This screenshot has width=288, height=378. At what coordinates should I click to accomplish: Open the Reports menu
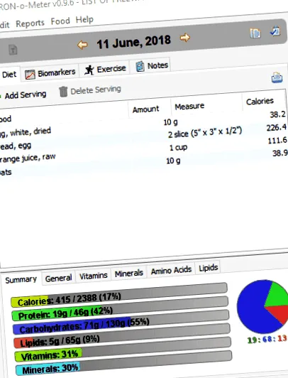pos(30,23)
